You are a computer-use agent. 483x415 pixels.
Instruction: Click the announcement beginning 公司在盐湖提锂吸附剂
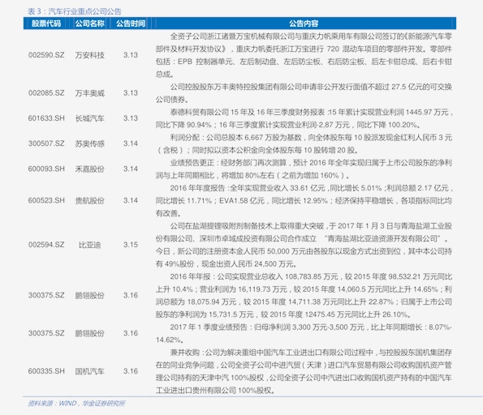[304, 245]
